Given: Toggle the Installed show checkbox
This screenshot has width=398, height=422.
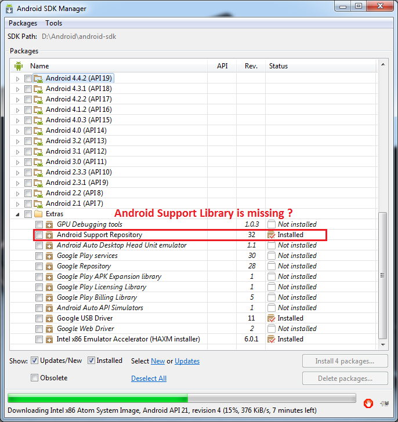Looking at the screenshot, I should tap(91, 361).
